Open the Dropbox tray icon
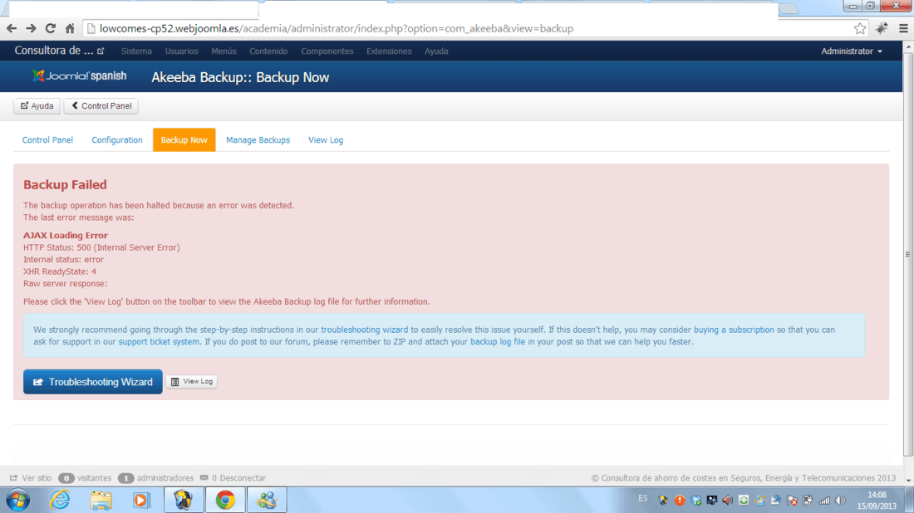 [696, 501]
